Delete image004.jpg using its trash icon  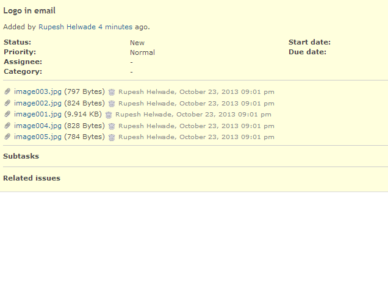(x=112, y=126)
